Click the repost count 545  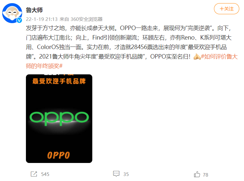tap(45, 174)
